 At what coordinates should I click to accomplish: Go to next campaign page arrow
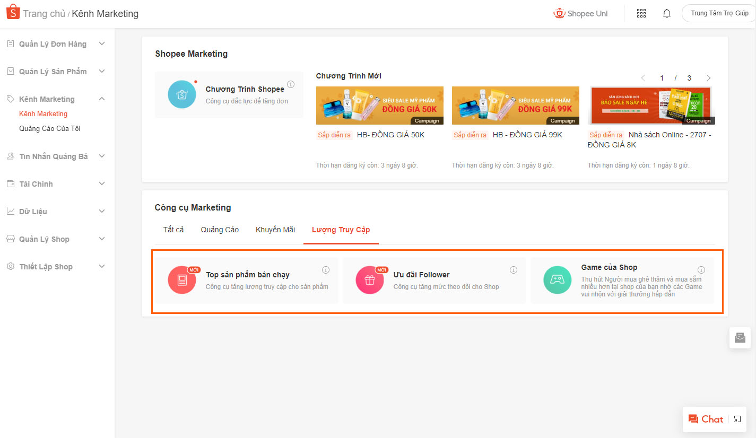709,78
